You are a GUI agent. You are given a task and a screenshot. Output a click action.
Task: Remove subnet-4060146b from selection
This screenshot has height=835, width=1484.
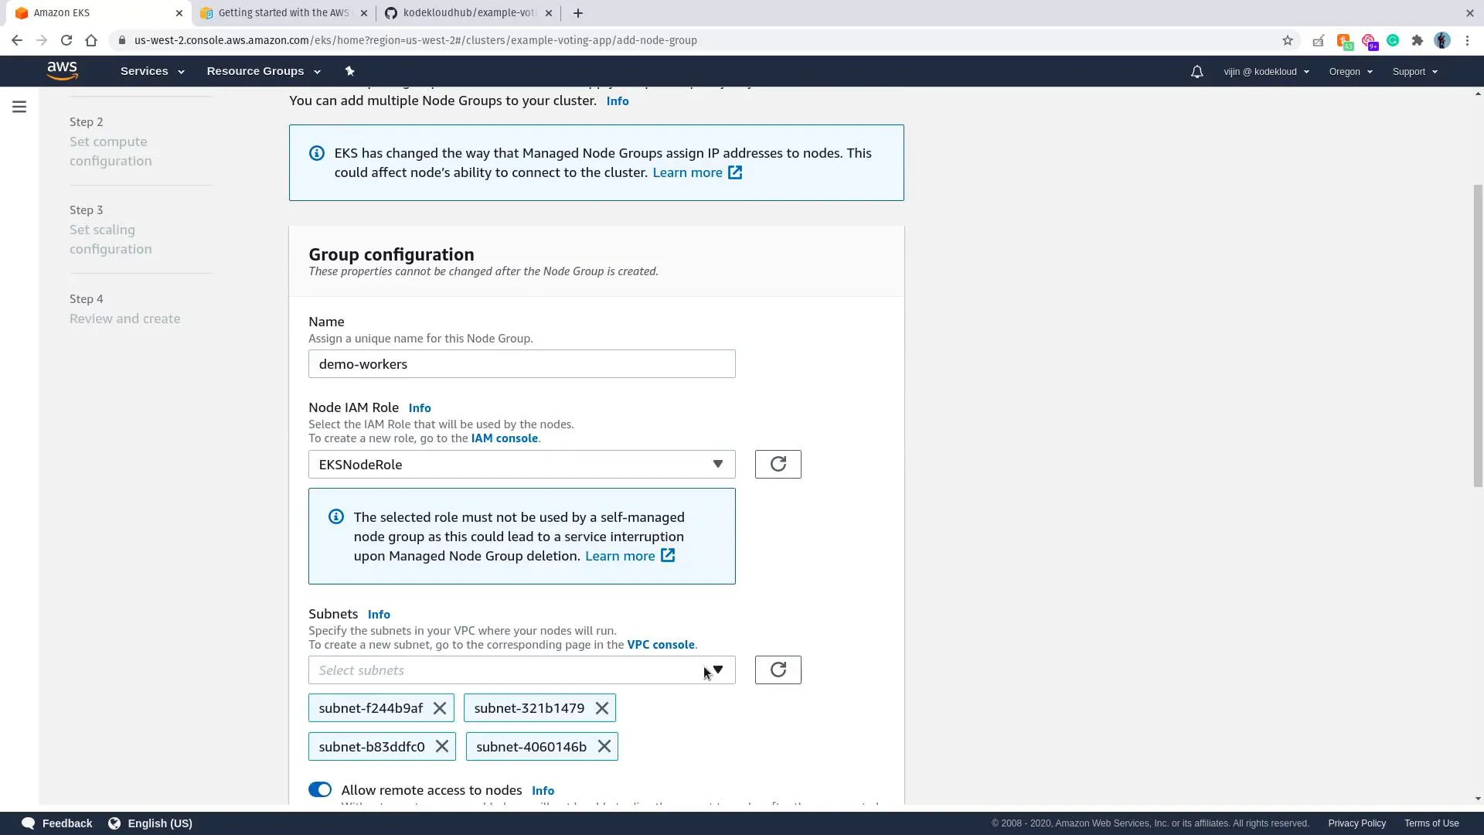604,747
